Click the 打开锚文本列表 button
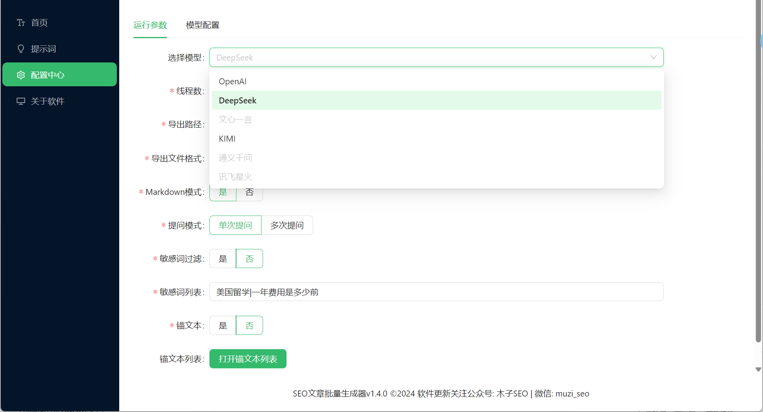 click(x=248, y=359)
